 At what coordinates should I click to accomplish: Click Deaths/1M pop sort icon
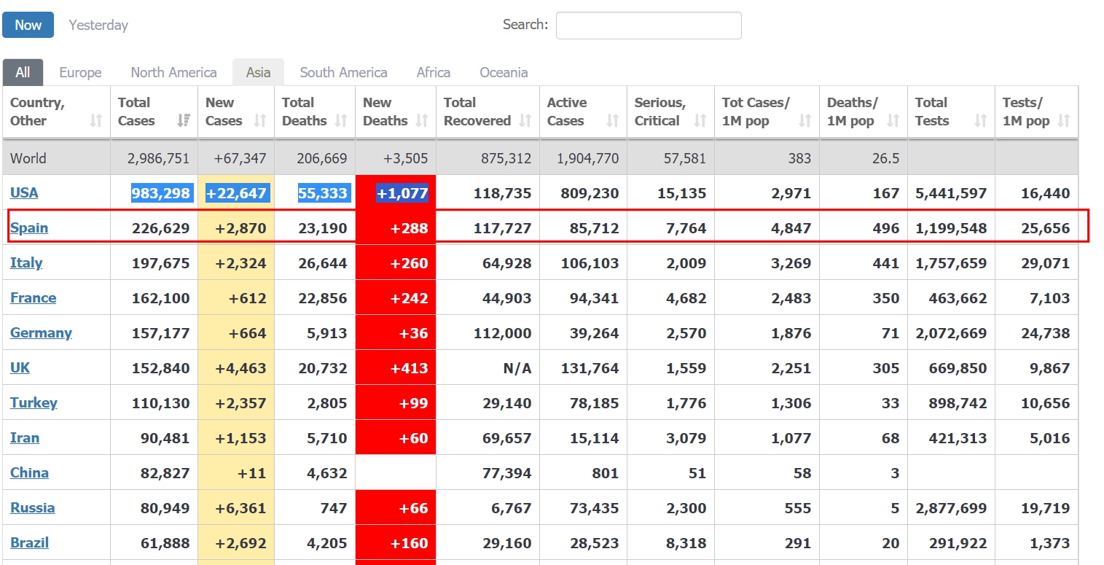pos(893,121)
